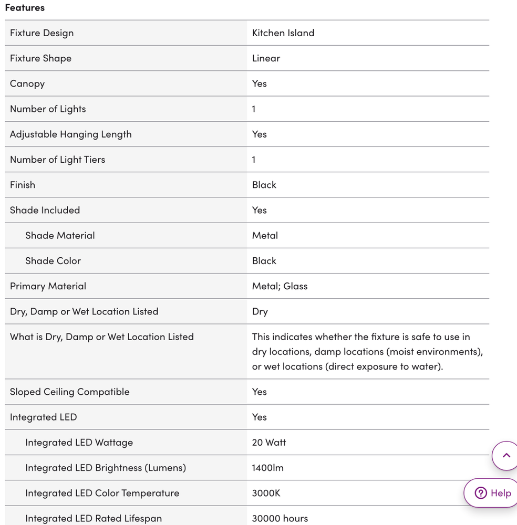Select the Fixture Shape label
Image resolution: width=517 pixels, height=525 pixels.
(x=40, y=58)
